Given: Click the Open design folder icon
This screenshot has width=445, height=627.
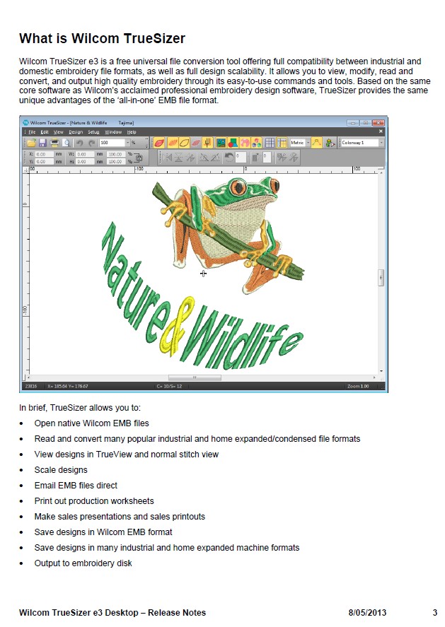Looking at the screenshot, I should (x=32, y=143).
